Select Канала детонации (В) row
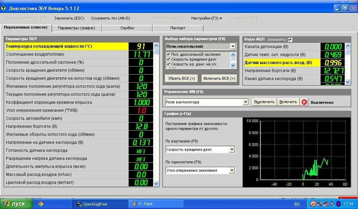Viewport: 358px width, 209px height. pos(294,47)
